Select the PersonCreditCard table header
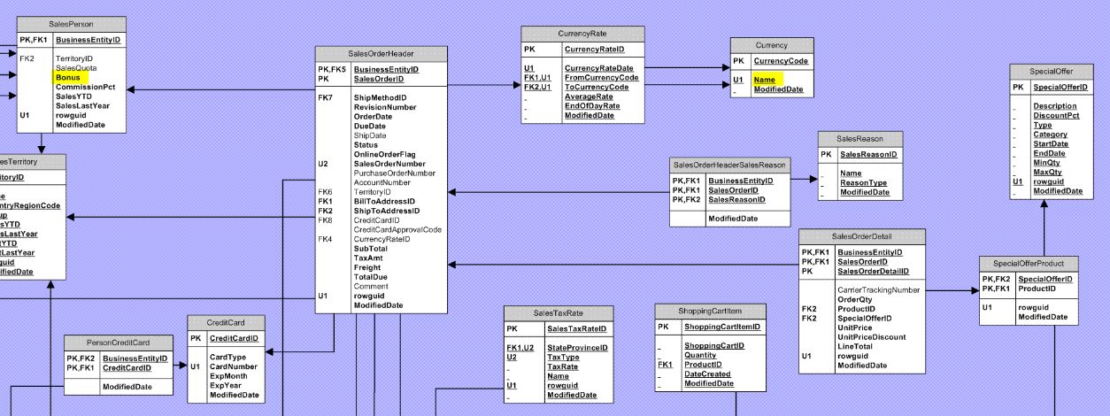The image size is (1110, 416). pos(118,343)
